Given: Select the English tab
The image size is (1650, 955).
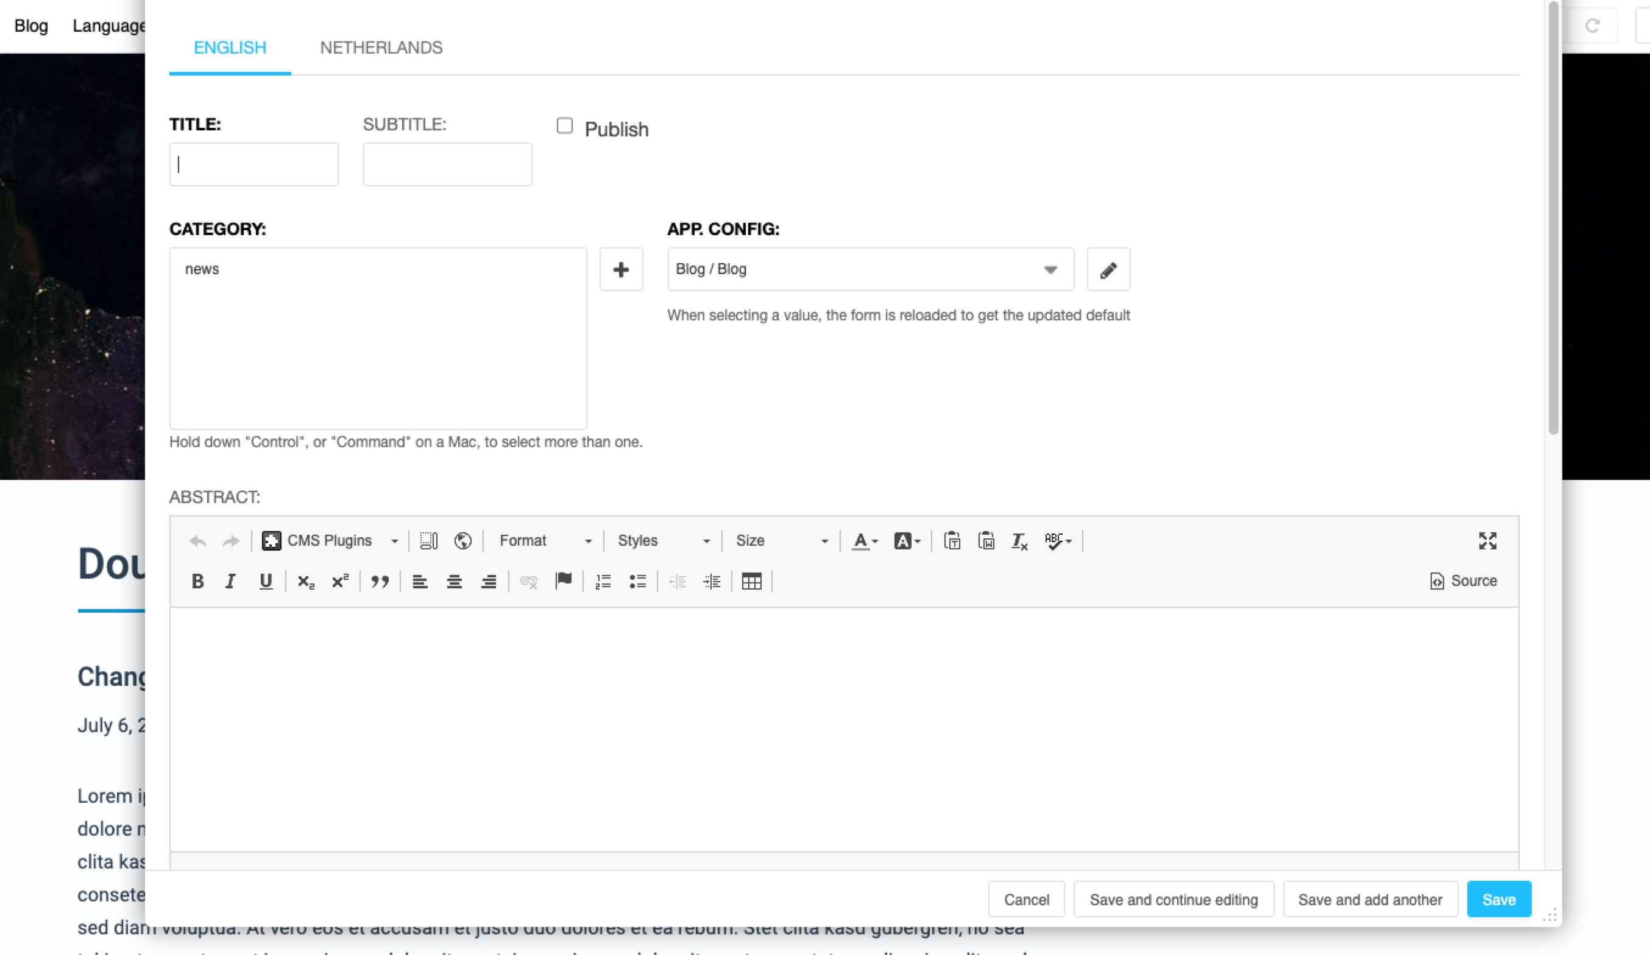Looking at the screenshot, I should pos(230,48).
